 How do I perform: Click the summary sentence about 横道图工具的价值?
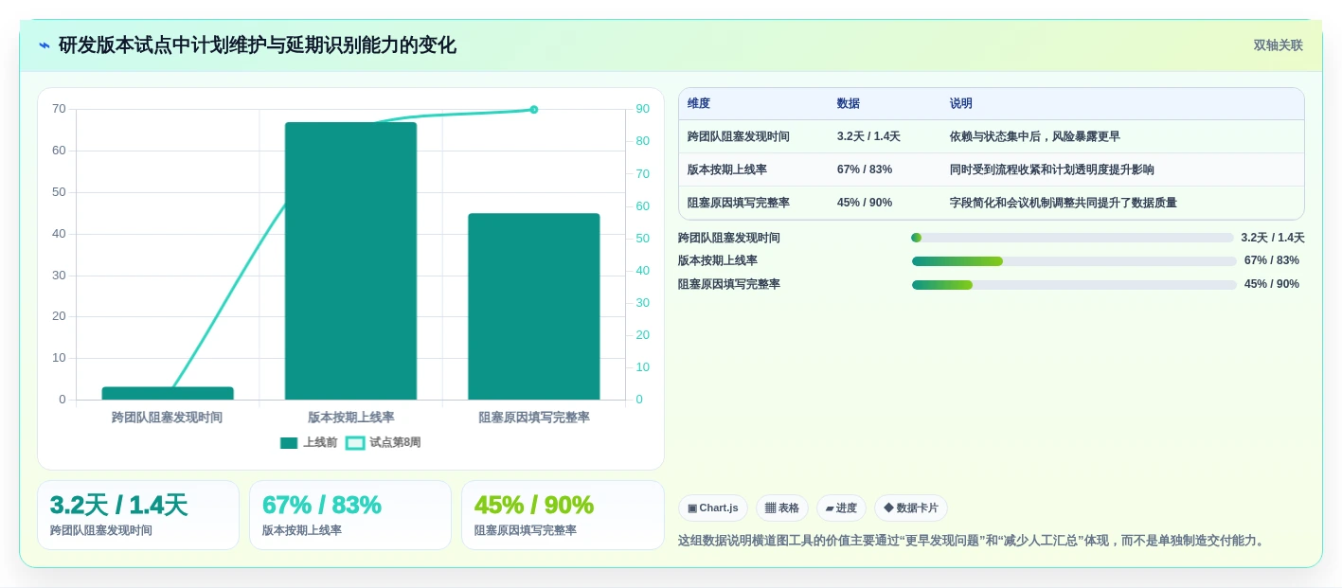tap(973, 541)
